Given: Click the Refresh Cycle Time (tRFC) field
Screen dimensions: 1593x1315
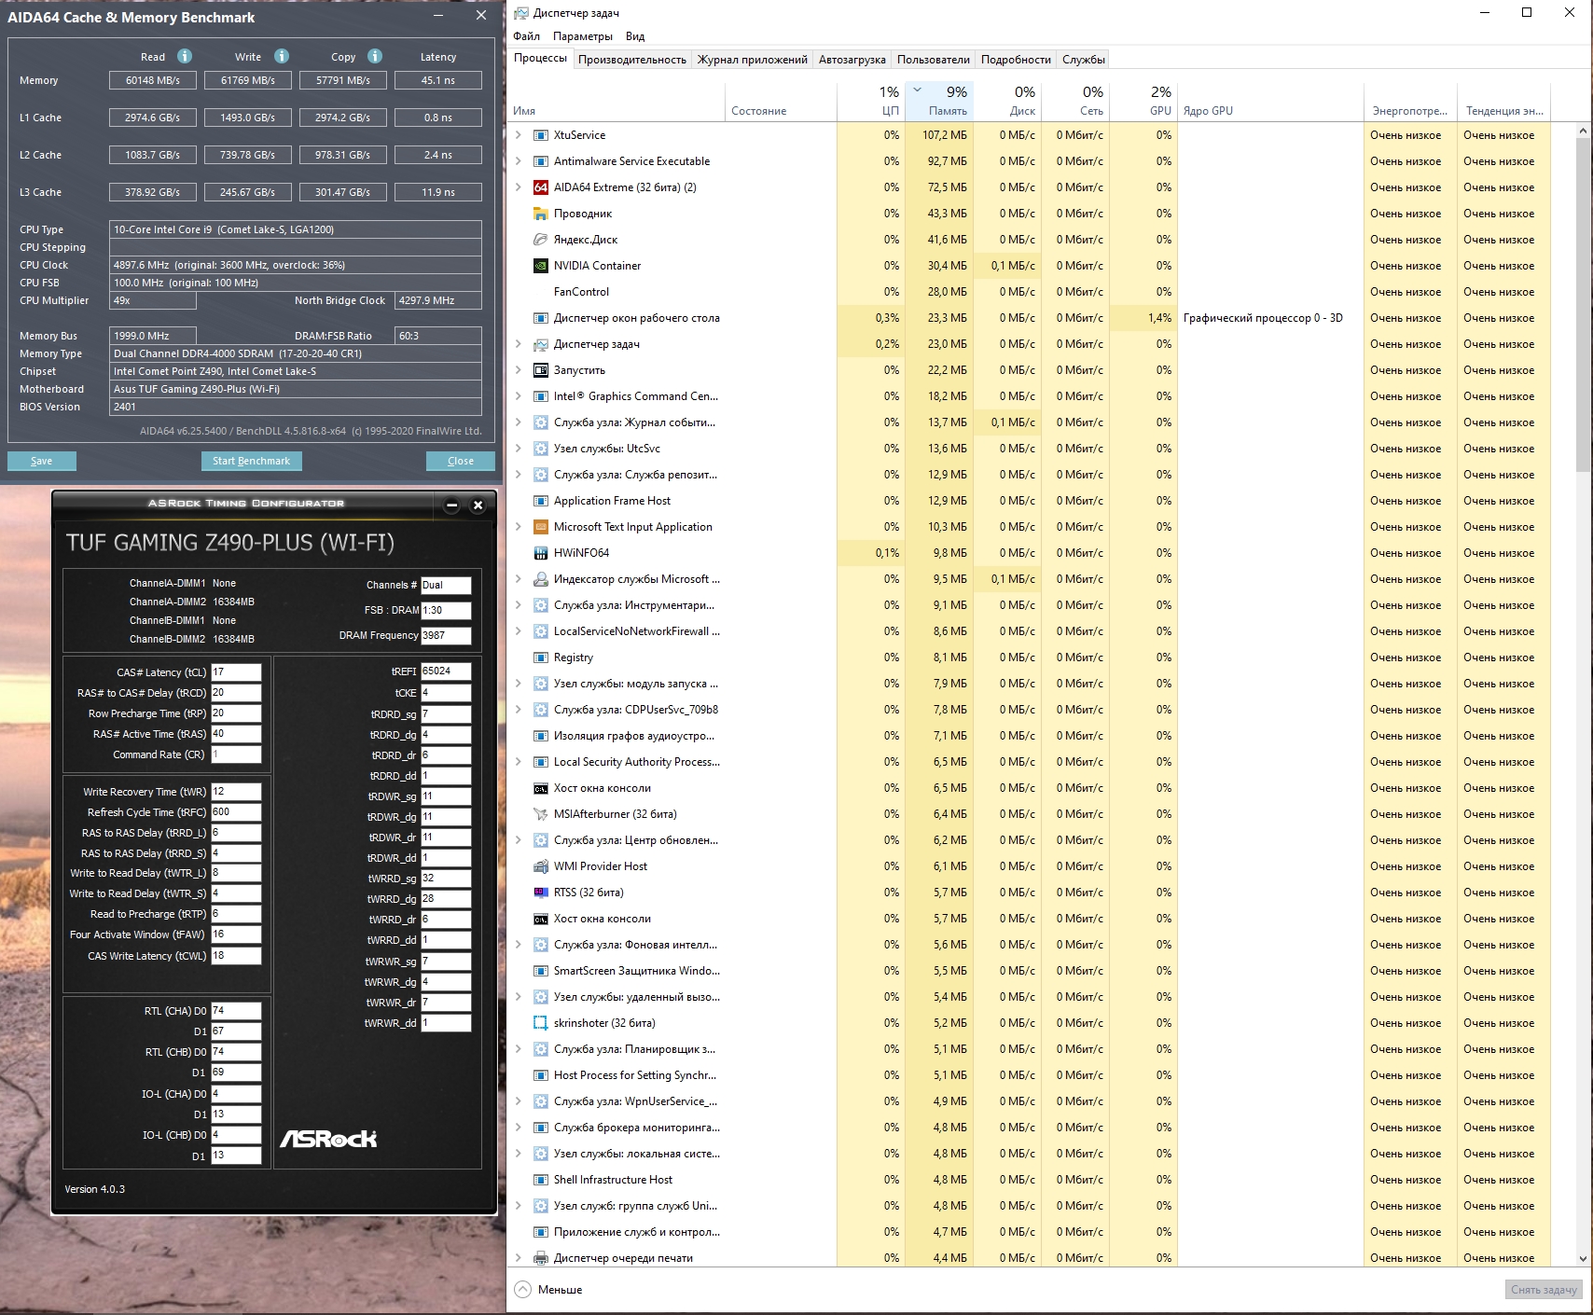Looking at the screenshot, I should [x=236, y=812].
